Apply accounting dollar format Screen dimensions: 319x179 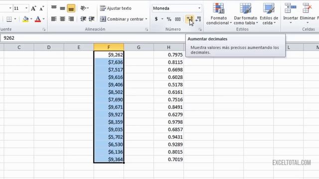coord(156,19)
